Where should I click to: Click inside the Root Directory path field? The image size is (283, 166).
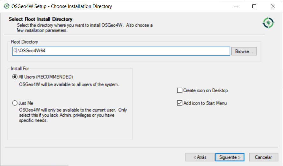pyautogui.click(x=121, y=51)
